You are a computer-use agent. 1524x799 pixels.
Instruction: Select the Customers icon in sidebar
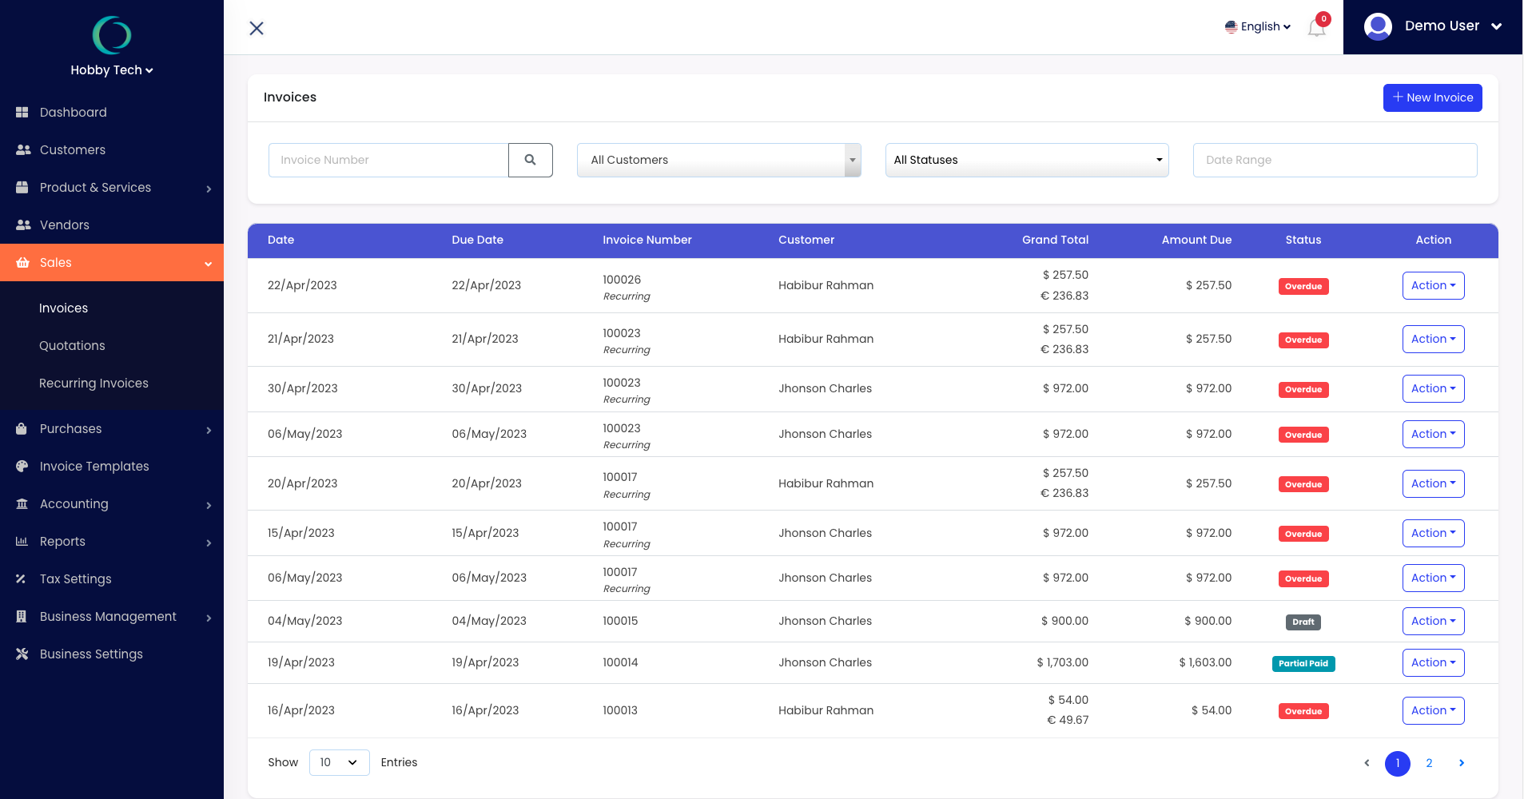pyautogui.click(x=22, y=149)
